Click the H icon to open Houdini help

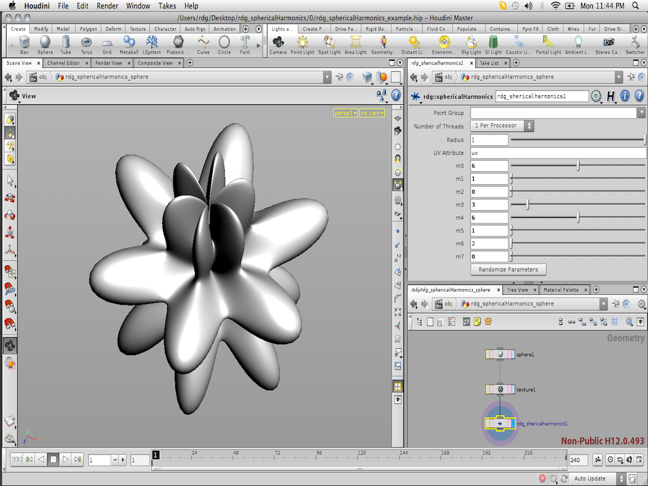612,96
